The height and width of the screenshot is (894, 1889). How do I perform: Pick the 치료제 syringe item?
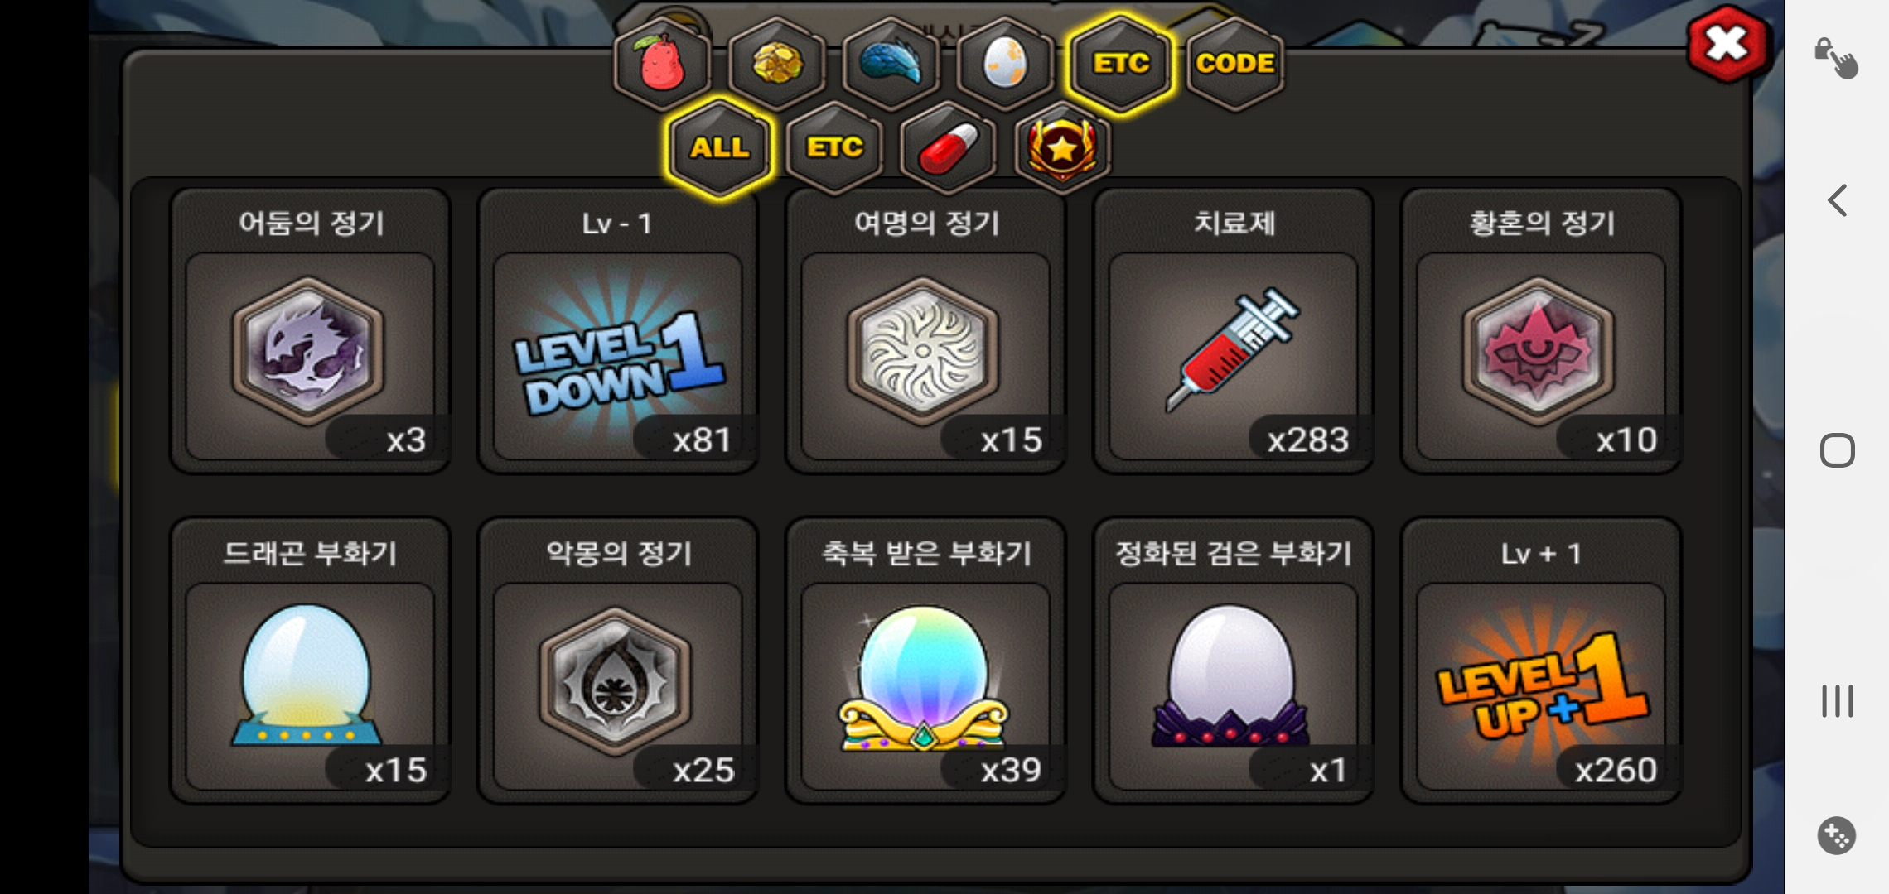1234,331
